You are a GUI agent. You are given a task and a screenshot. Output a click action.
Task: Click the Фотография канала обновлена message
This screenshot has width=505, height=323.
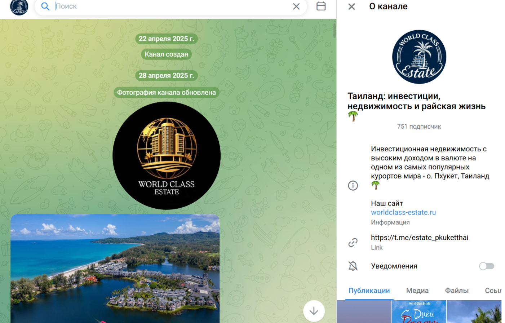[x=167, y=92]
